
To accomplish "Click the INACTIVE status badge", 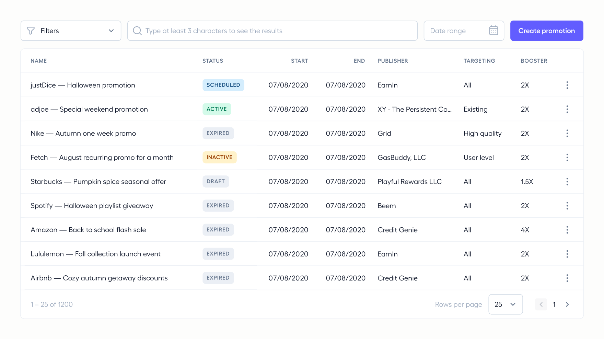I will tap(220, 158).
